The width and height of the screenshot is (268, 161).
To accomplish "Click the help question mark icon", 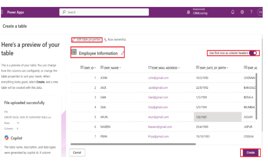I will 251,12.
